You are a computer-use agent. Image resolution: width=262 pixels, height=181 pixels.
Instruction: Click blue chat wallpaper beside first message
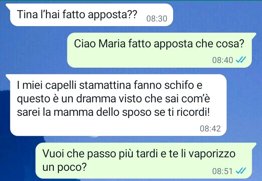(x=217, y=15)
